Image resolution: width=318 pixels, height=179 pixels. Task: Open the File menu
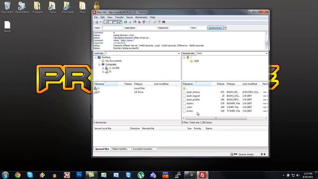96,17
